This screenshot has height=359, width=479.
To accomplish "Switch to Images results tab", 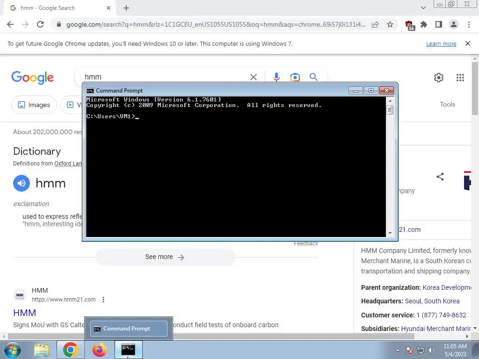I will click(34, 105).
